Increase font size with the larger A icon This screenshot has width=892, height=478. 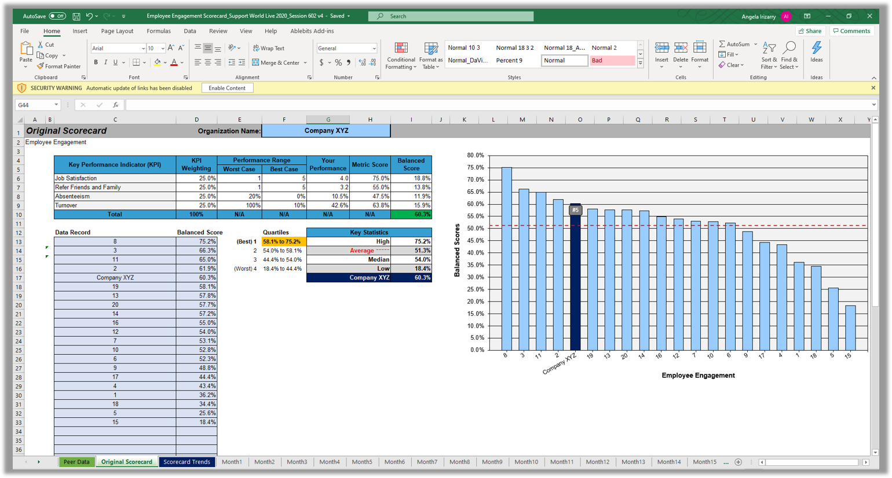click(x=171, y=48)
